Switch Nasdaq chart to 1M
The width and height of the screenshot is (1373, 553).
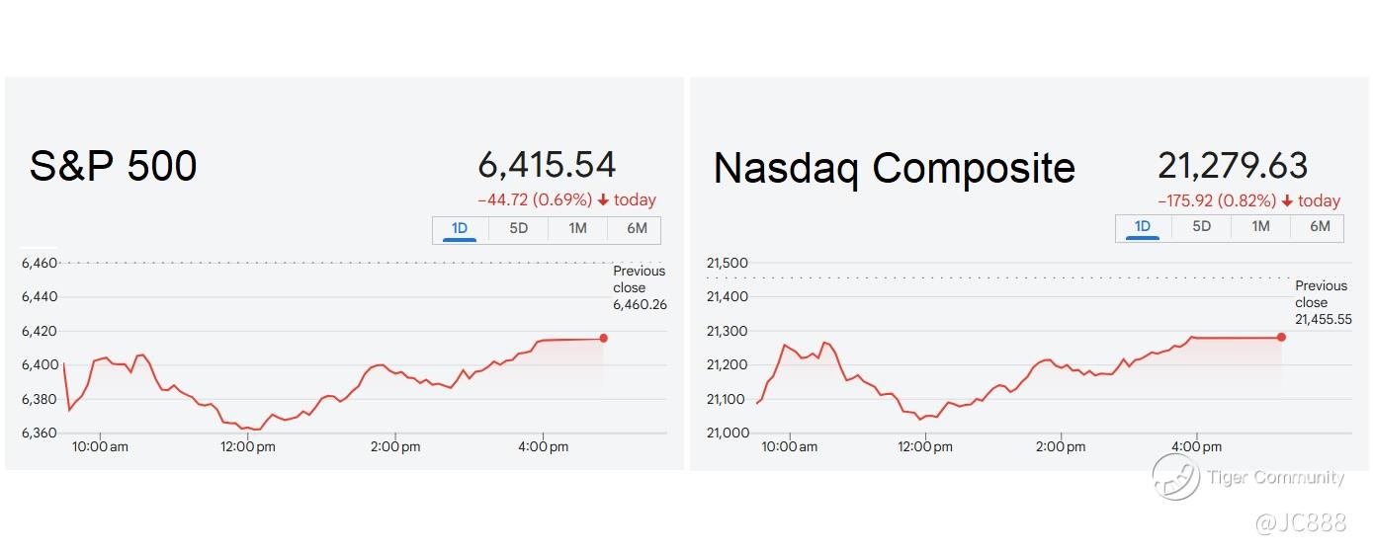(1261, 226)
